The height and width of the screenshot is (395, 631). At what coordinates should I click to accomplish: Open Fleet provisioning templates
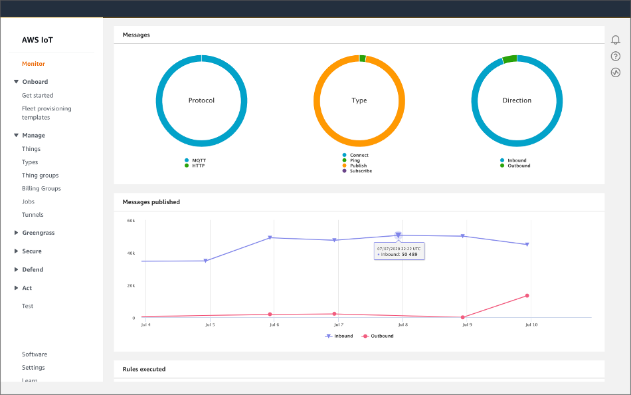tap(46, 112)
